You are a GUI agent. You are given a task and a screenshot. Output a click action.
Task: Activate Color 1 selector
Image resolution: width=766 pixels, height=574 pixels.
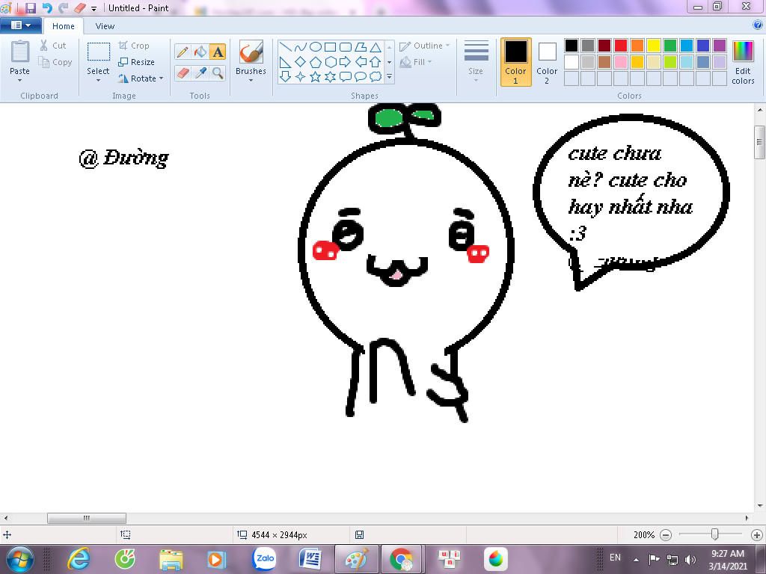pos(515,62)
